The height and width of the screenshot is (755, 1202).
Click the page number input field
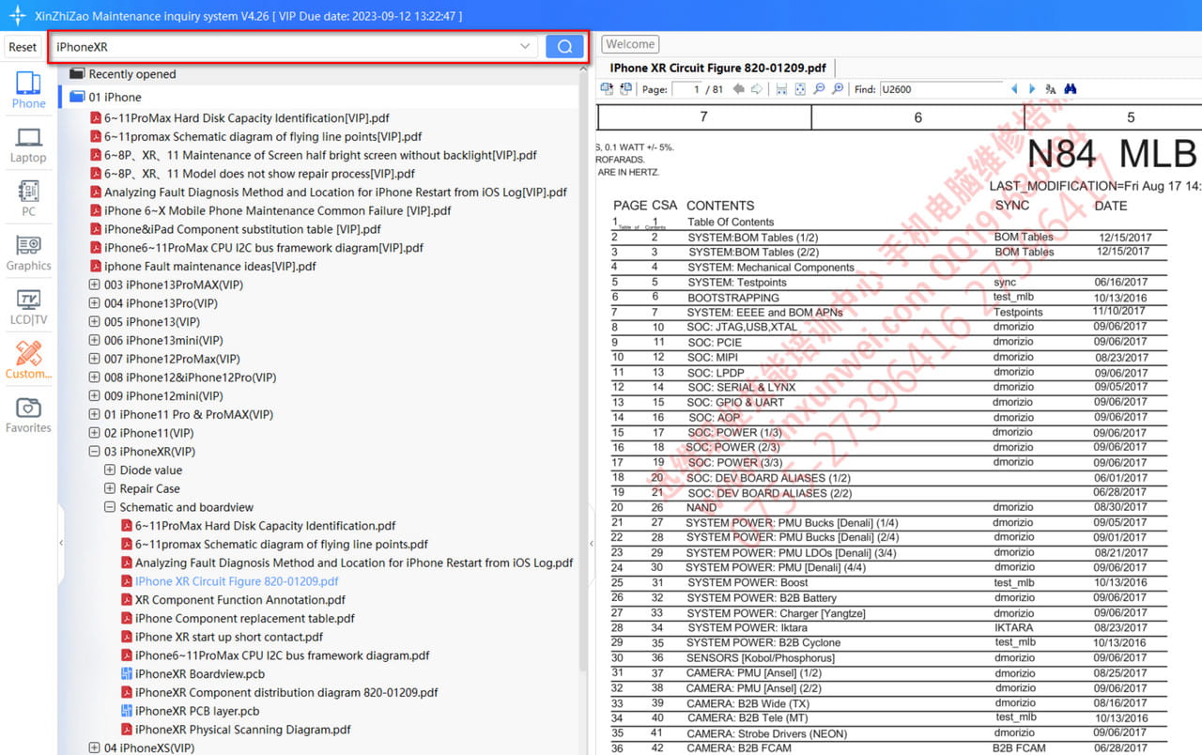687,89
